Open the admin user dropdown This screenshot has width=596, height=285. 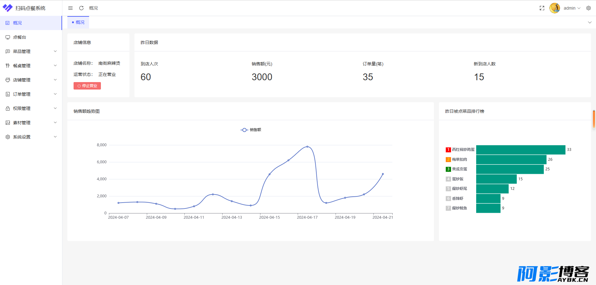pyautogui.click(x=572, y=8)
